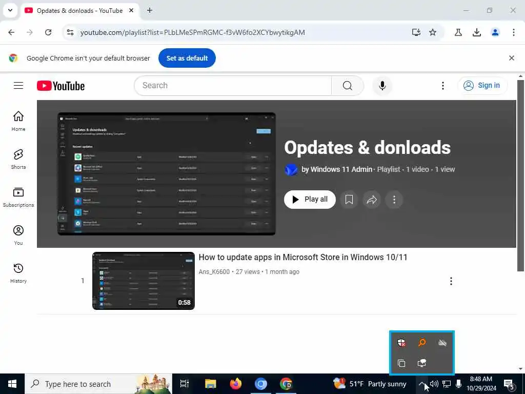Collapse the hidden icons tray chevron
525x394 pixels.
tap(422, 384)
